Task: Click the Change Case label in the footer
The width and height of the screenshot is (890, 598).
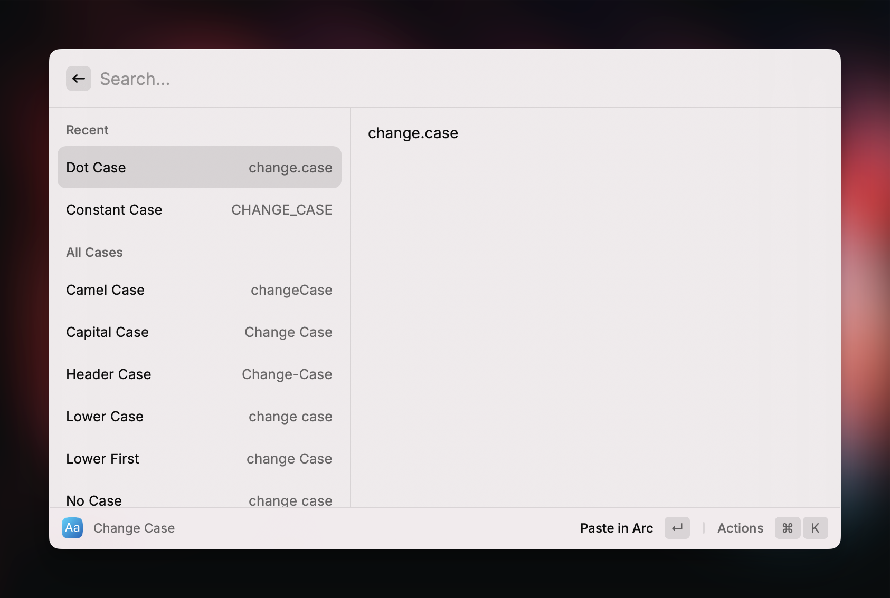Action: pos(134,528)
